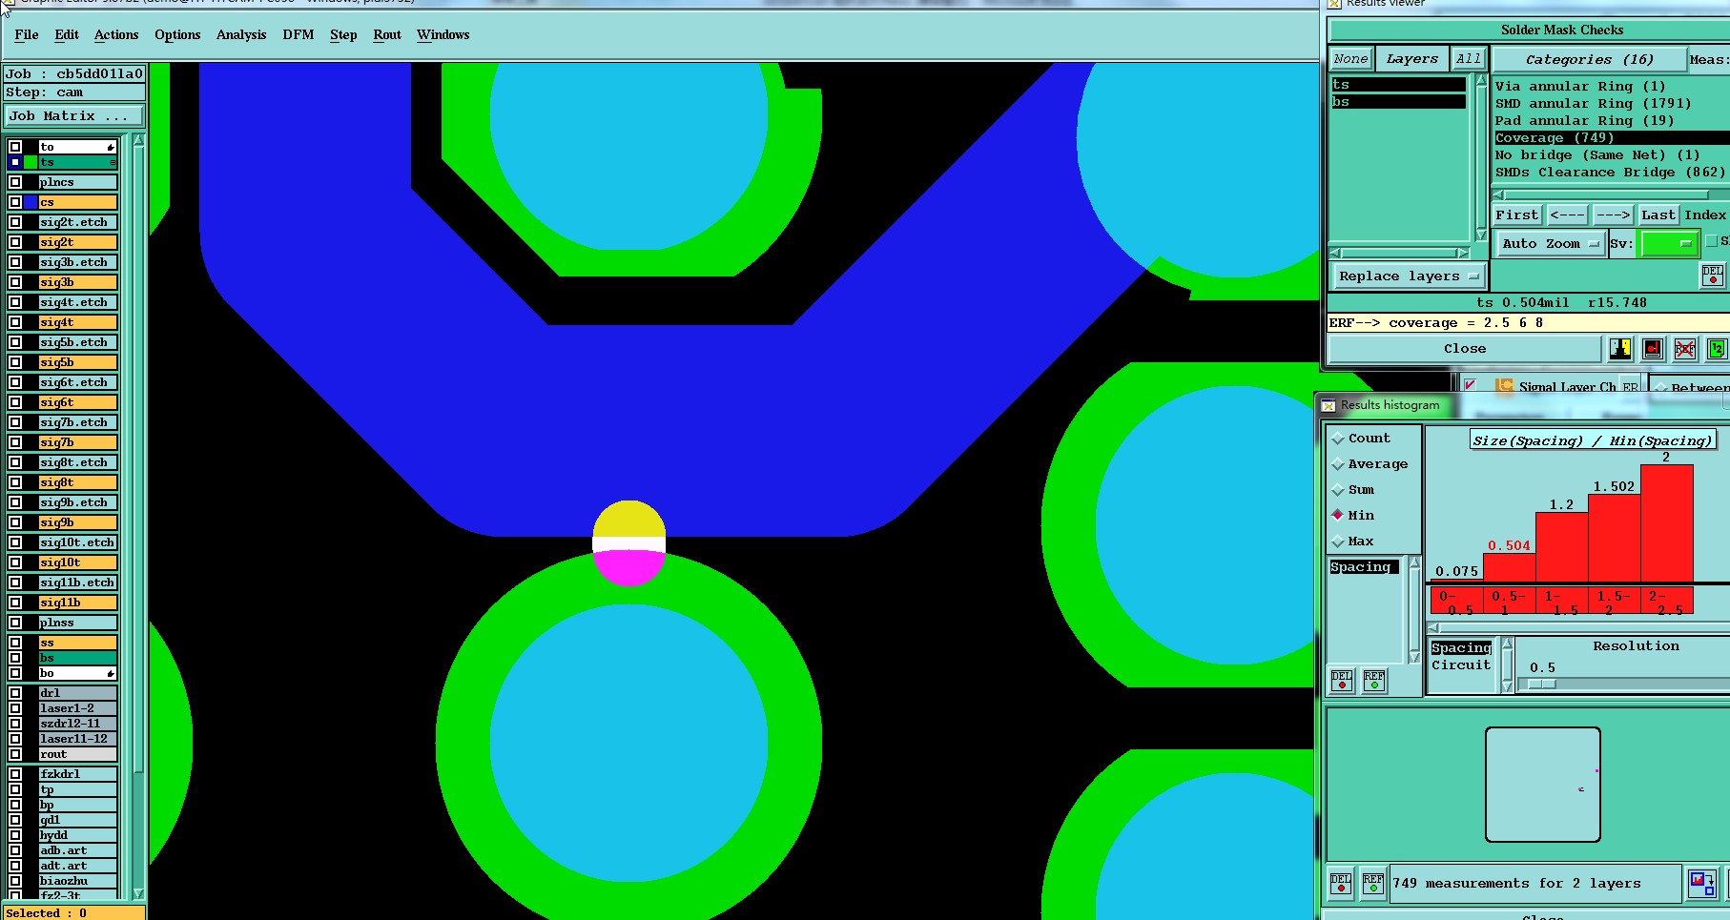Open the DFM menu
1730x920 pixels.
click(299, 35)
